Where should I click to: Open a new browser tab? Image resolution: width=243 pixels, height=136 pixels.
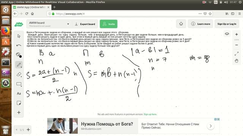54,7
